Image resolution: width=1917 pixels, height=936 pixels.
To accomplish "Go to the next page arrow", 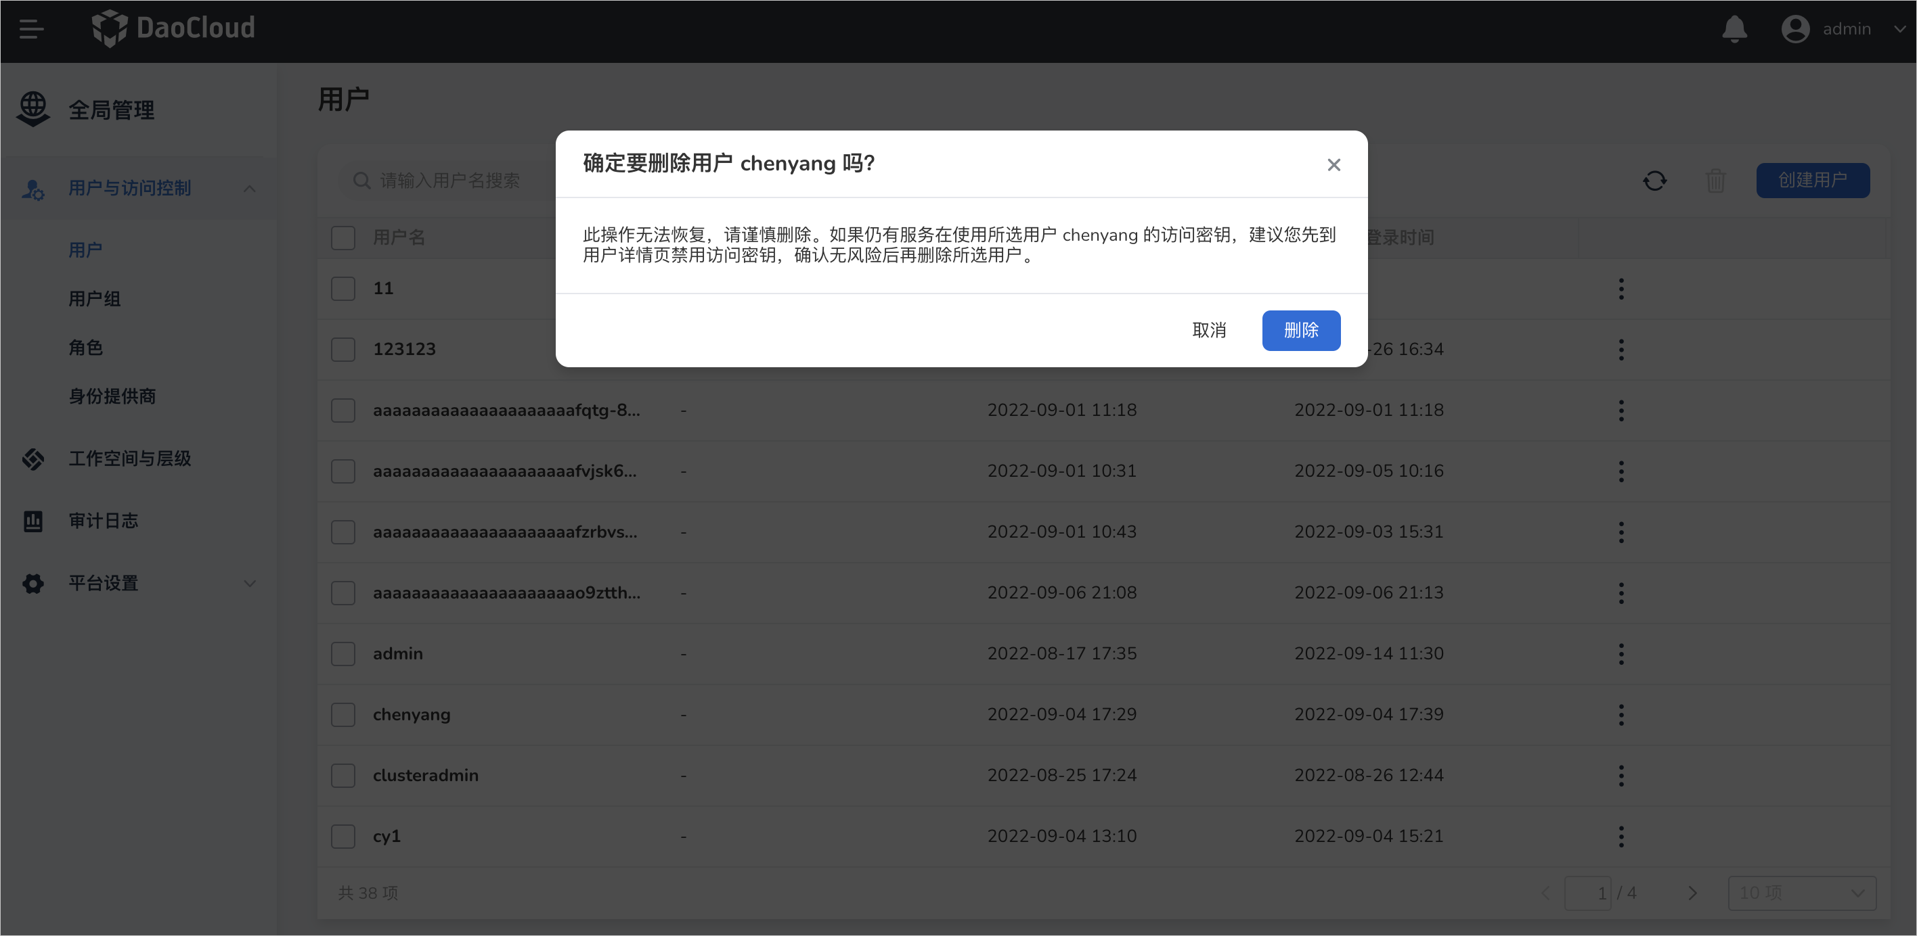I will point(1692,893).
